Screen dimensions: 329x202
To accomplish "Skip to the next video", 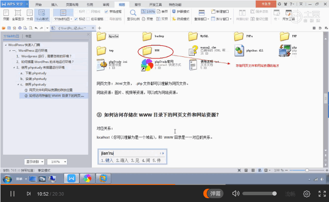I will (x=29, y=194).
